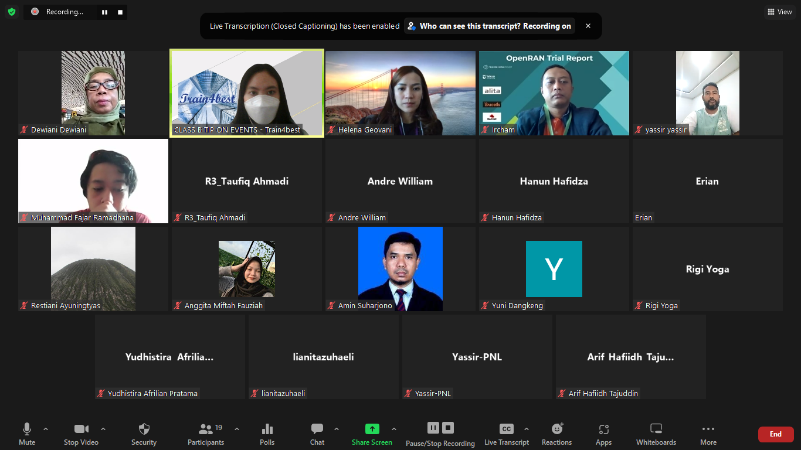Select Helena Geovani's video tile
801x450 pixels.
coord(400,93)
